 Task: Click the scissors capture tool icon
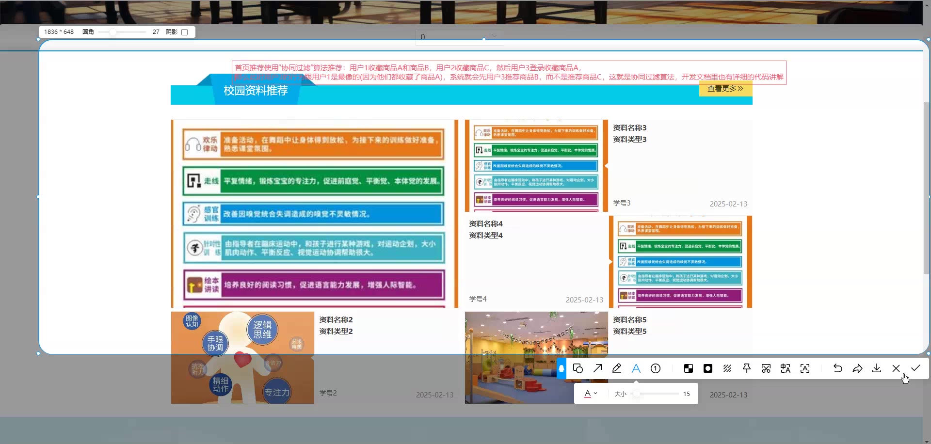pos(766,368)
